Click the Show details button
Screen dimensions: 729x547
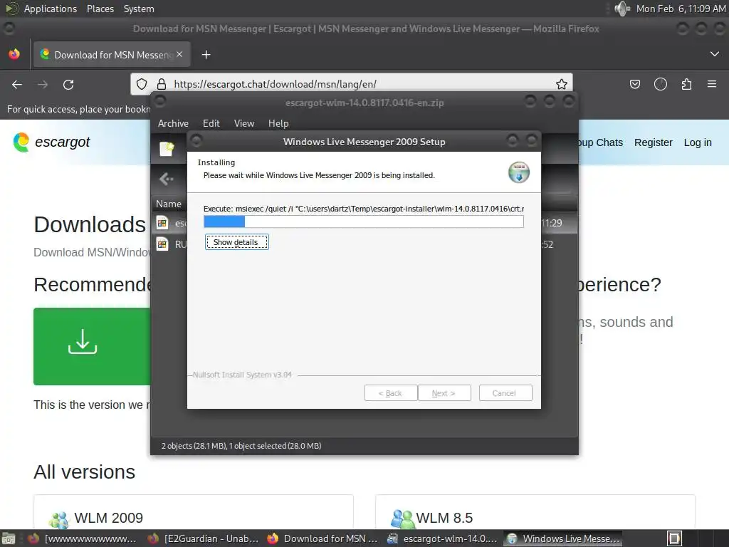pos(236,242)
